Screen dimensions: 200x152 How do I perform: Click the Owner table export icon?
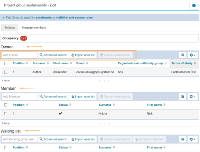(182, 55)
